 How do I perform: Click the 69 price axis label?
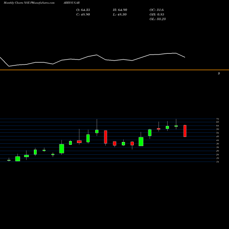pyautogui.click(x=218, y=122)
